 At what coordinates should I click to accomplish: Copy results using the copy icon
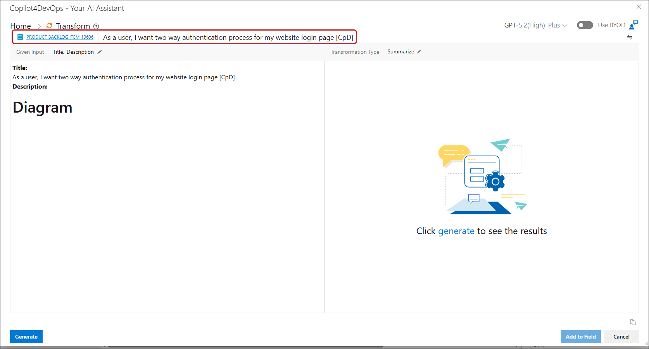(x=633, y=322)
